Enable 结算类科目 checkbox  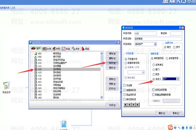[x=124, y=90]
